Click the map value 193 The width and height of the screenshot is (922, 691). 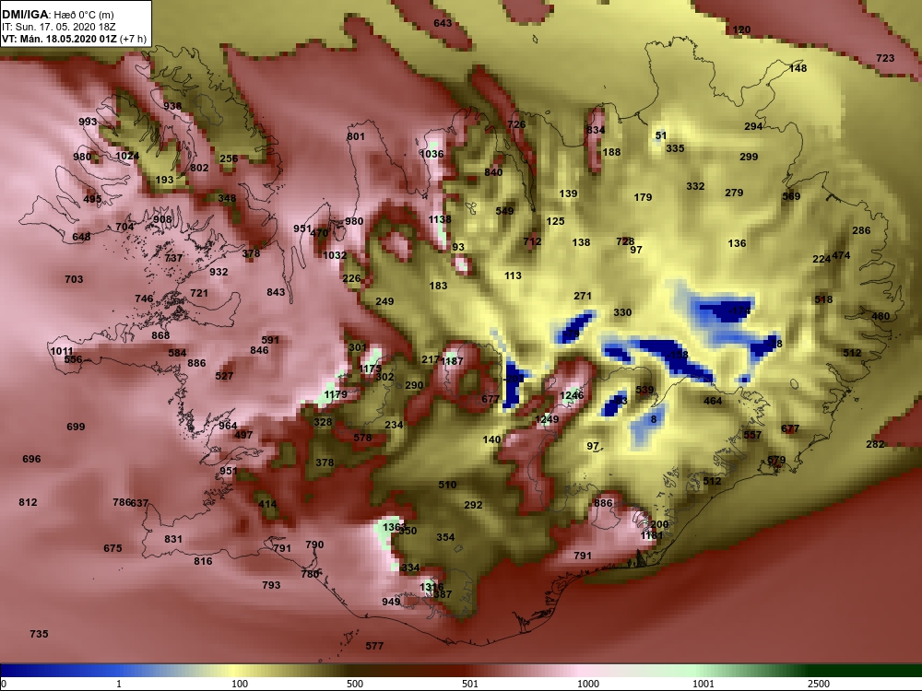click(x=165, y=180)
